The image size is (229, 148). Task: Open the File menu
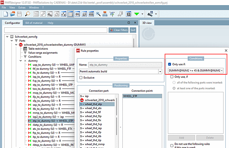coord(4,8)
